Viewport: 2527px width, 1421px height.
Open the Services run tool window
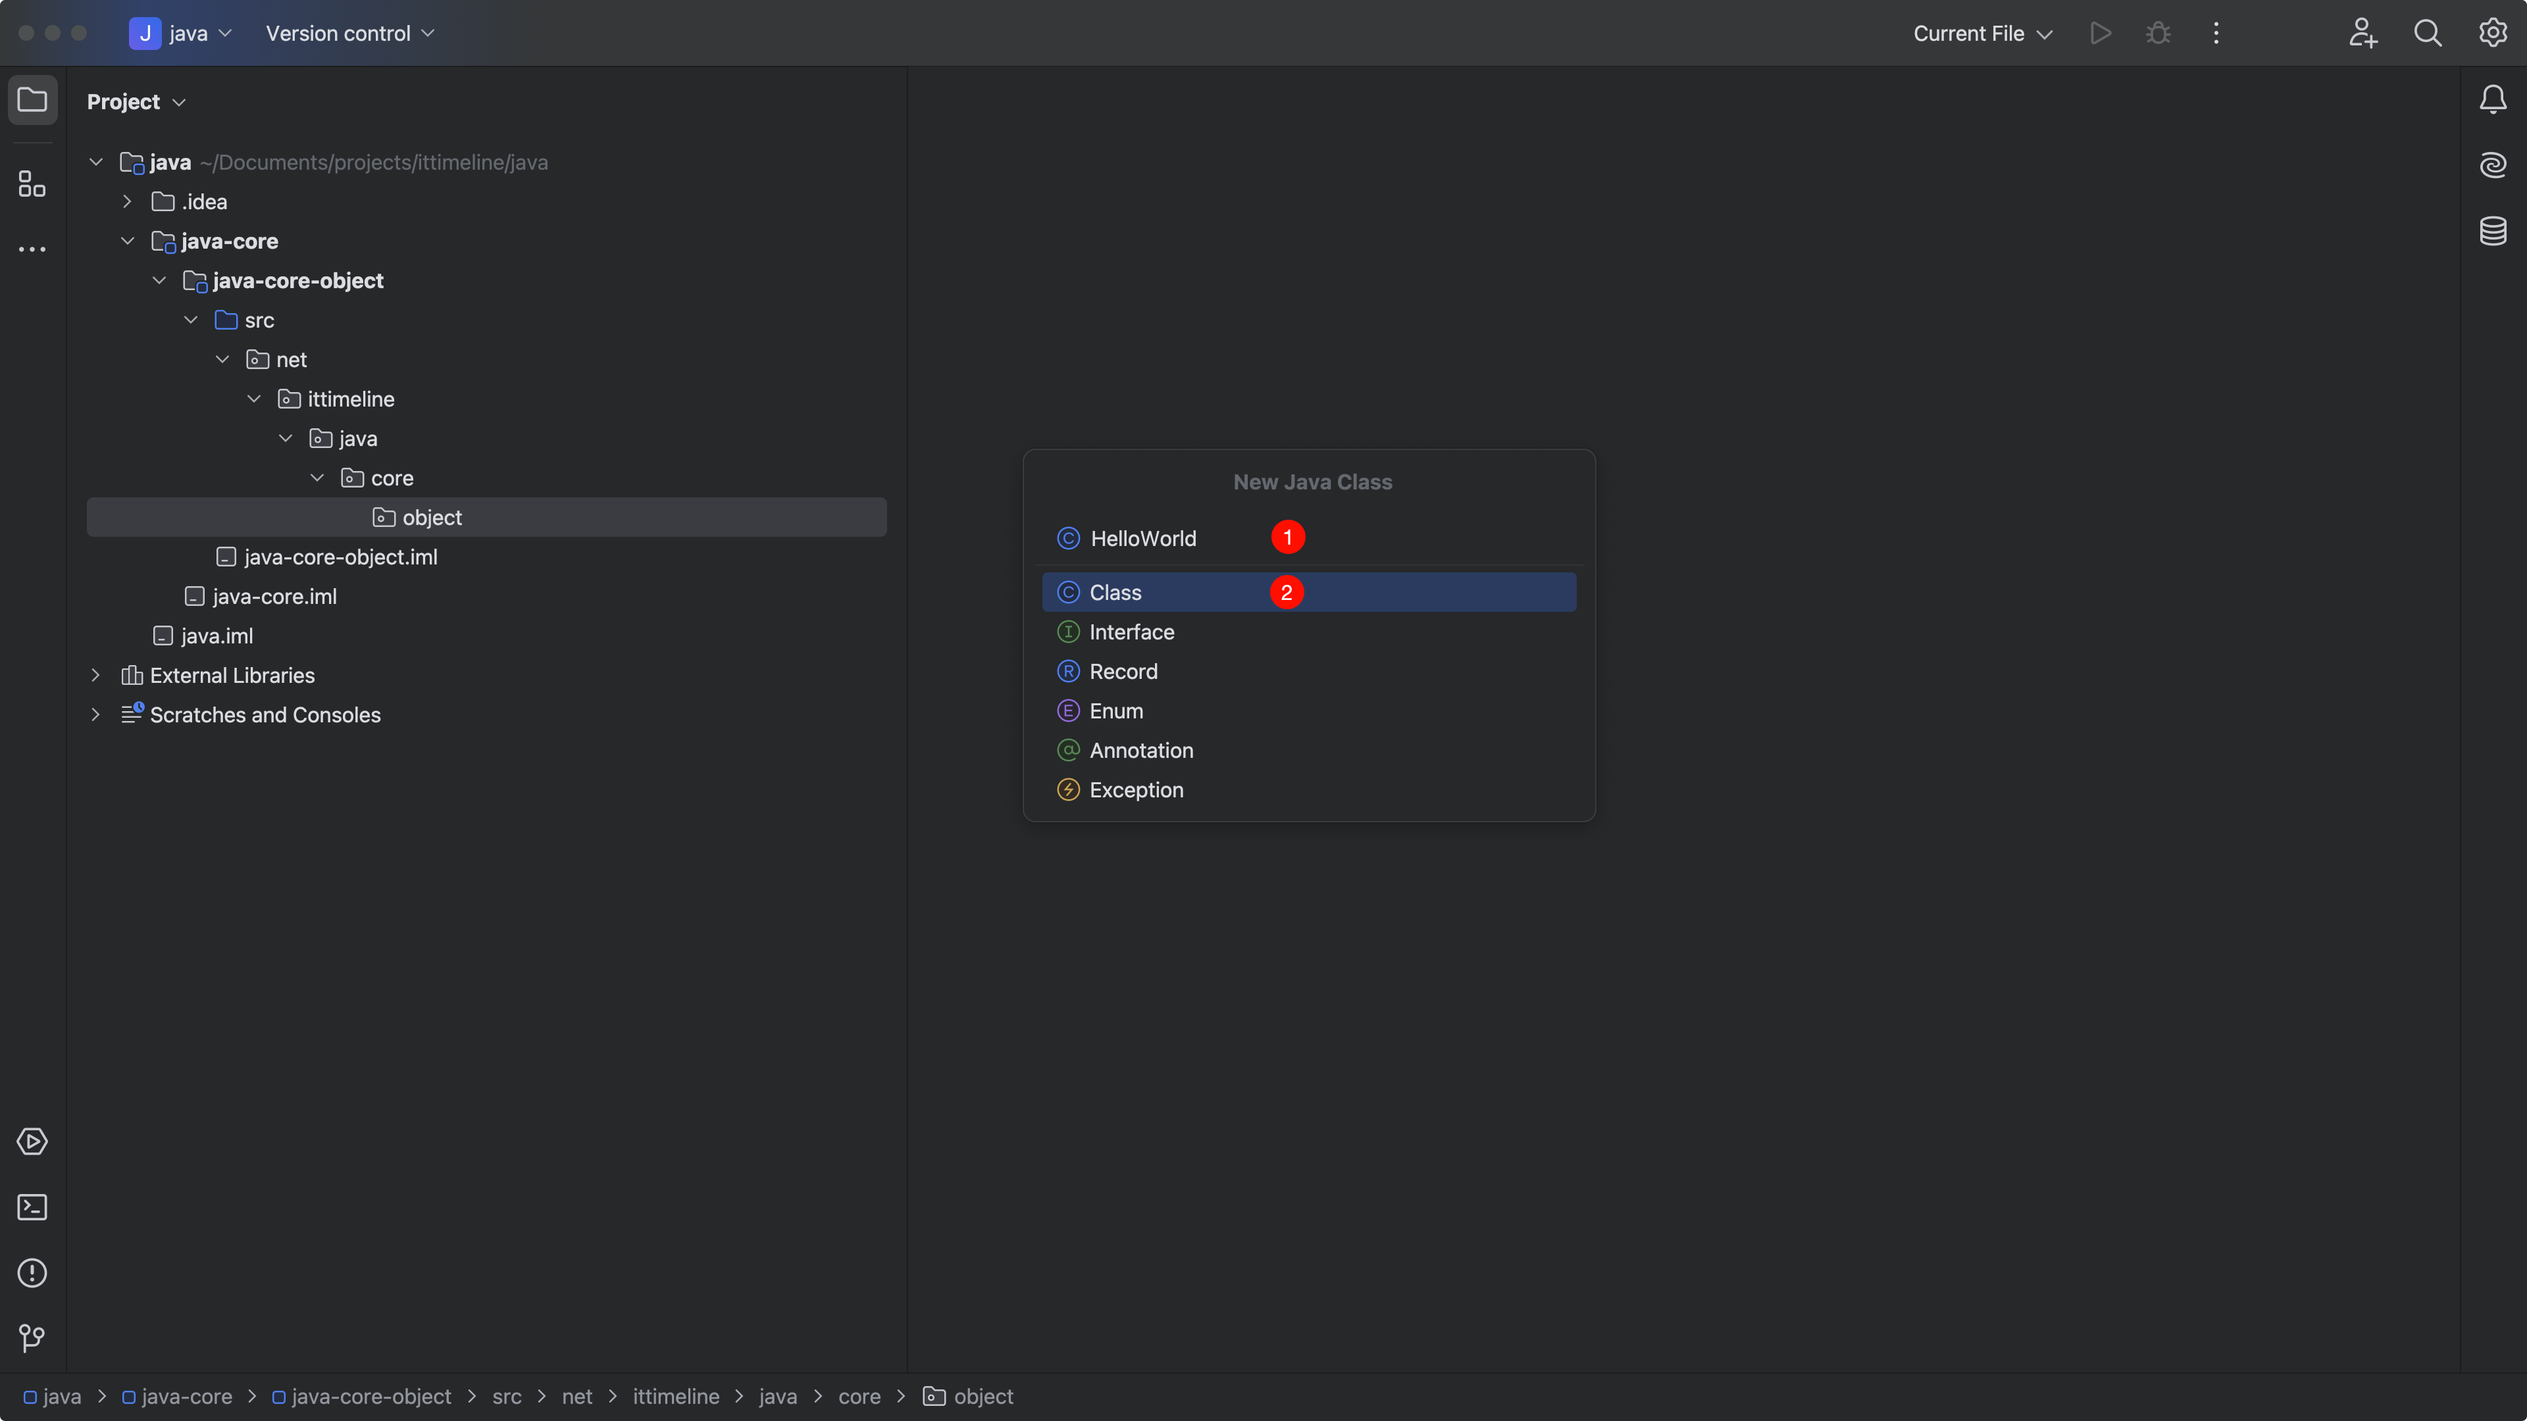point(32,1141)
